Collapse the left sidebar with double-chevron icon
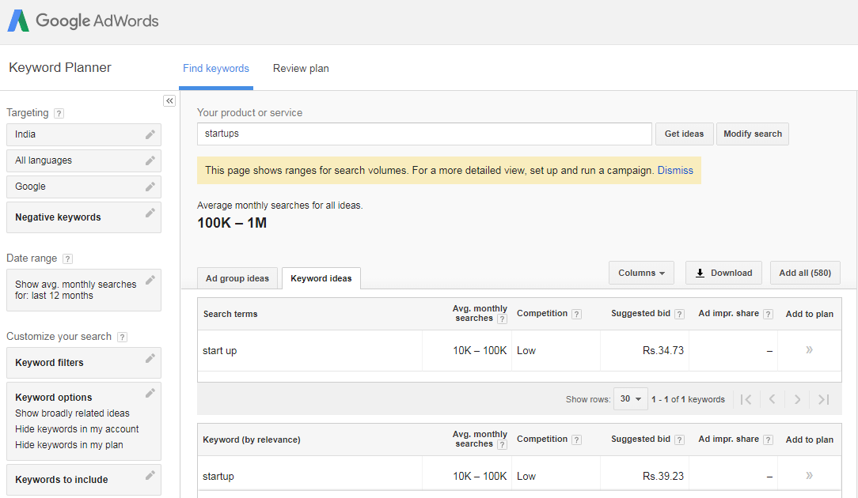The width and height of the screenshot is (858, 498). (x=169, y=100)
